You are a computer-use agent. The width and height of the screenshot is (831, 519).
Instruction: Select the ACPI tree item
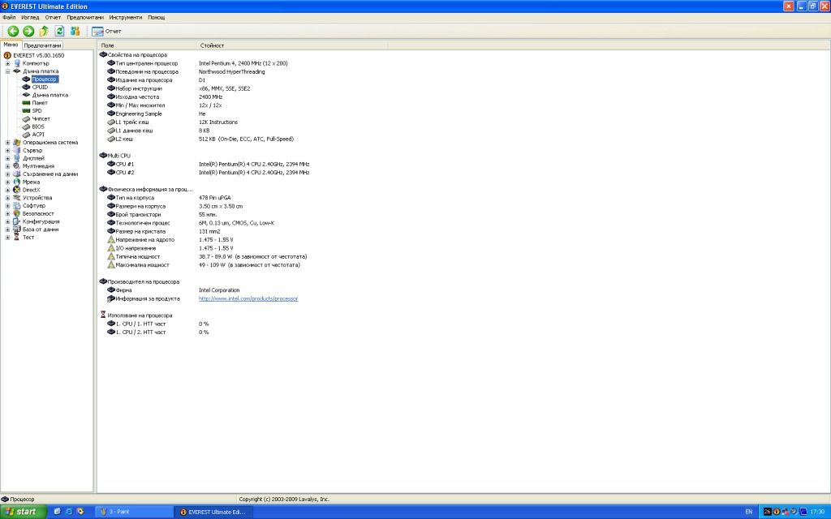[x=38, y=135]
